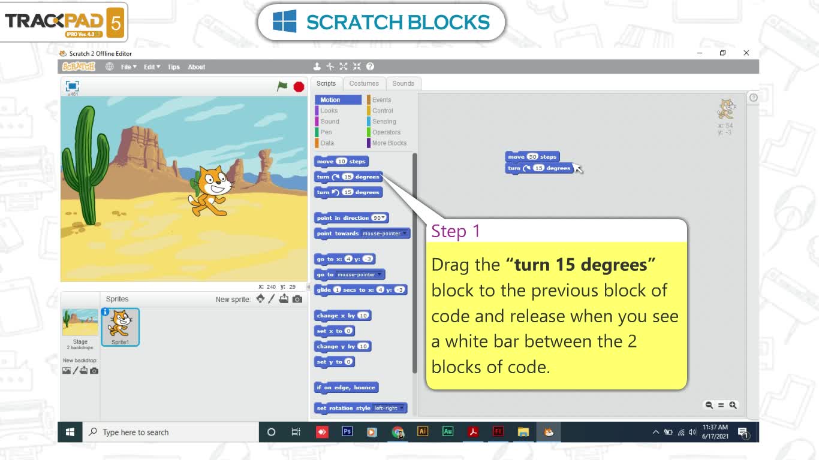The width and height of the screenshot is (819, 460).
Task: Open the Edit menu
Action: coord(152,66)
